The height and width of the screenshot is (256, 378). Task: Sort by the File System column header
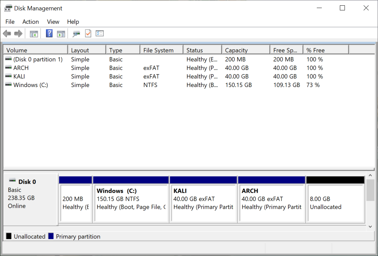[162, 50]
